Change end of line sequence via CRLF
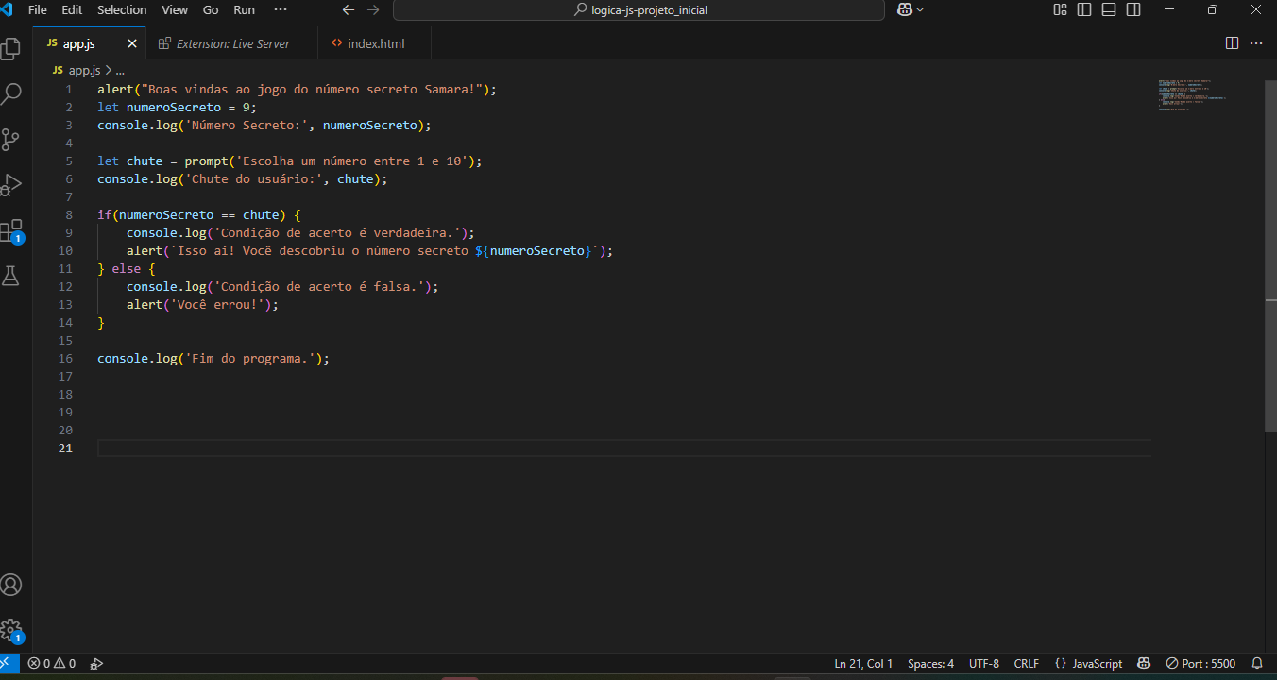This screenshot has width=1277, height=680. (1027, 663)
